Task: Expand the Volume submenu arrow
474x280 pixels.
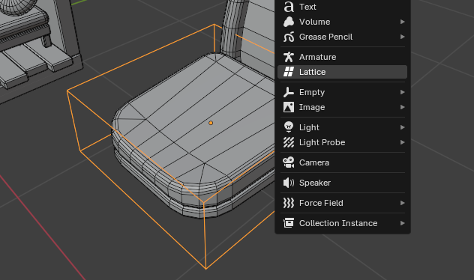Action: coord(402,22)
